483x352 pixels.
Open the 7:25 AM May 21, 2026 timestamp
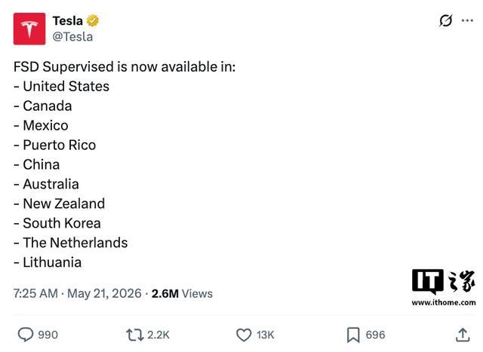(77, 293)
